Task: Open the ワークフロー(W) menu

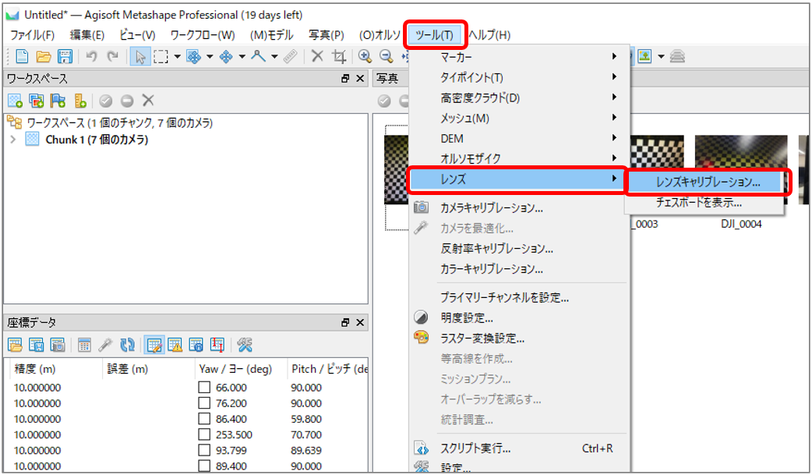Action: tap(203, 35)
